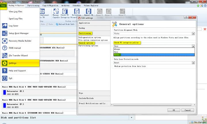Screen dimensions: 207x124
Task: Select the Datacenter (E:) partition
Action: point(39,92)
